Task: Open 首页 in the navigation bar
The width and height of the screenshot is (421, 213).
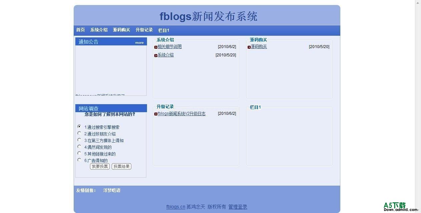Action: (81, 30)
